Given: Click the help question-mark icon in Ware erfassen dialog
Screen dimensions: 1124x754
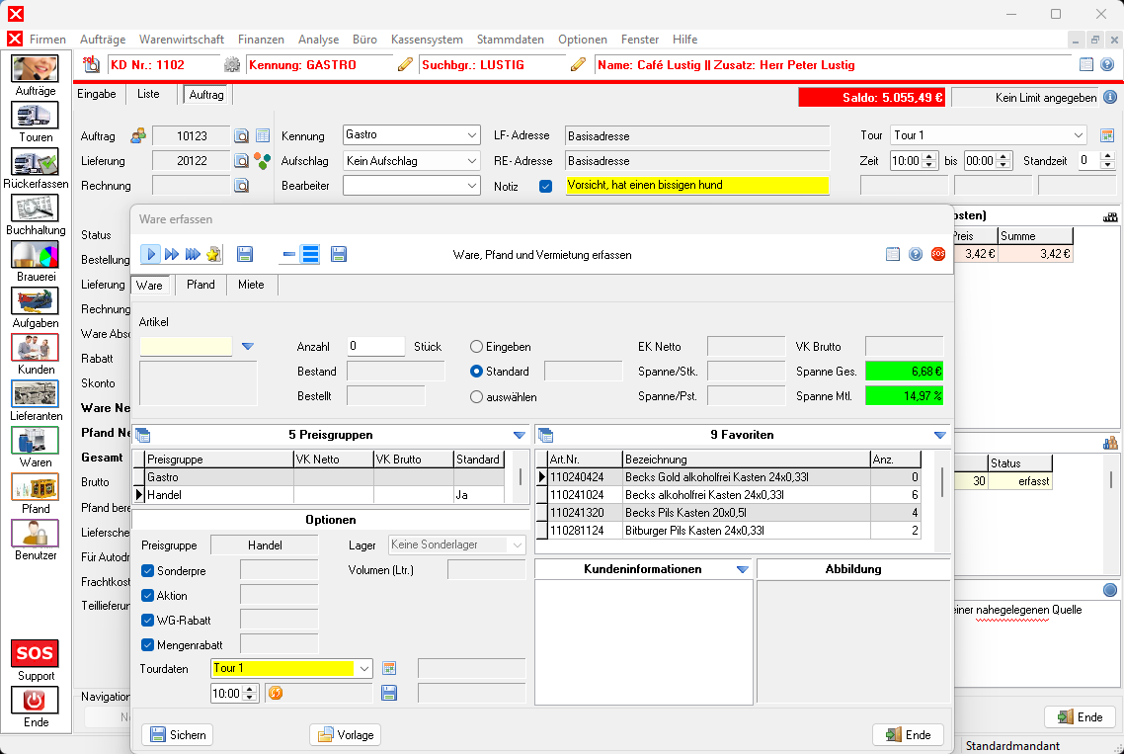Looking at the screenshot, I should click(x=916, y=254).
